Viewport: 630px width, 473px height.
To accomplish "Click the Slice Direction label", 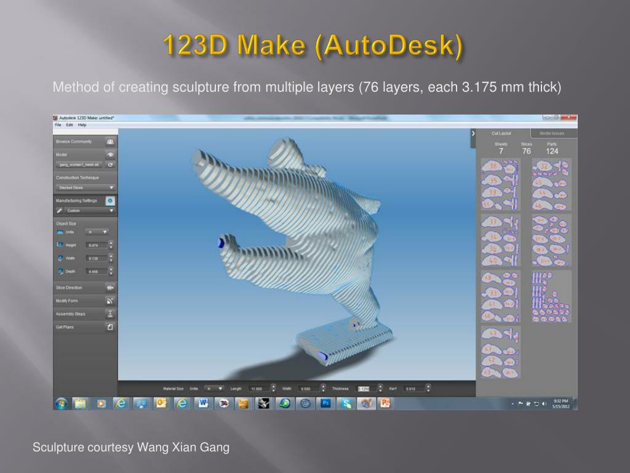I will (x=69, y=288).
